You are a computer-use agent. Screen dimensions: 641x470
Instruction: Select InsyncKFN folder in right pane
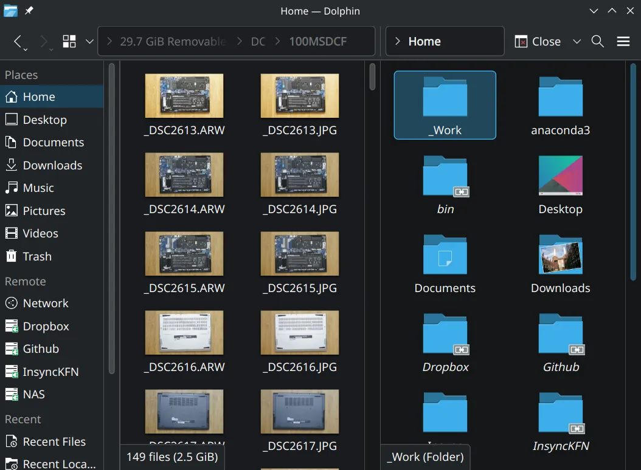561,412
